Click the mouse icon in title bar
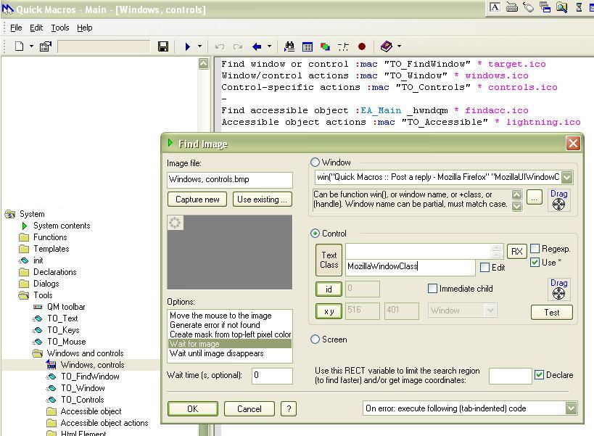This screenshot has height=436, width=594. [x=528, y=7]
